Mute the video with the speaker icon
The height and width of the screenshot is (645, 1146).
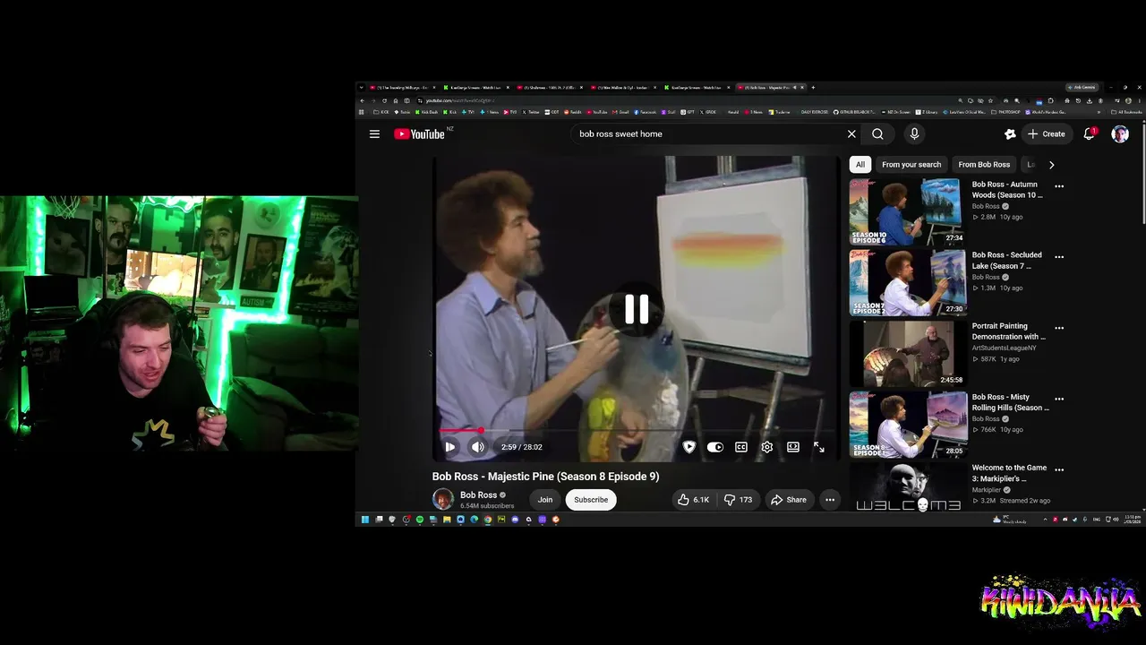(478, 447)
